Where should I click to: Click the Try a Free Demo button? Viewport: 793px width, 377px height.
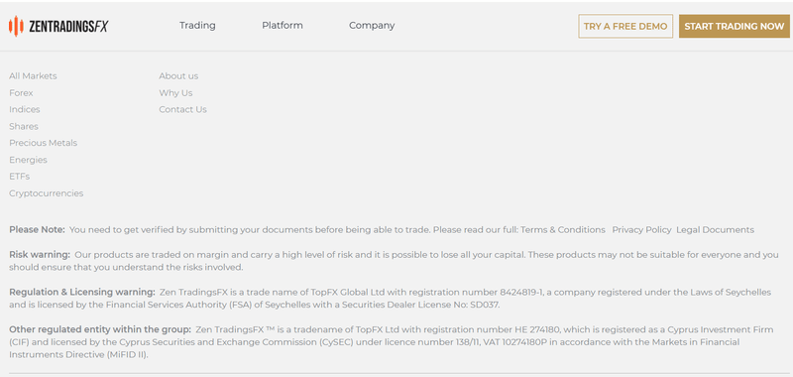(625, 27)
